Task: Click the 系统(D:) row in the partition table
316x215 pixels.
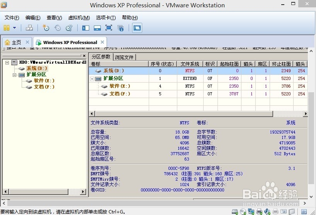Action: (x=198, y=71)
